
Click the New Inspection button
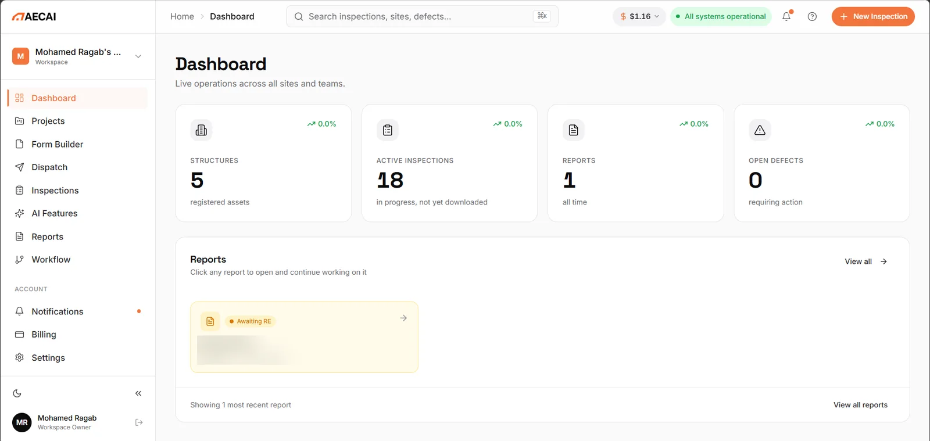pos(873,16)
